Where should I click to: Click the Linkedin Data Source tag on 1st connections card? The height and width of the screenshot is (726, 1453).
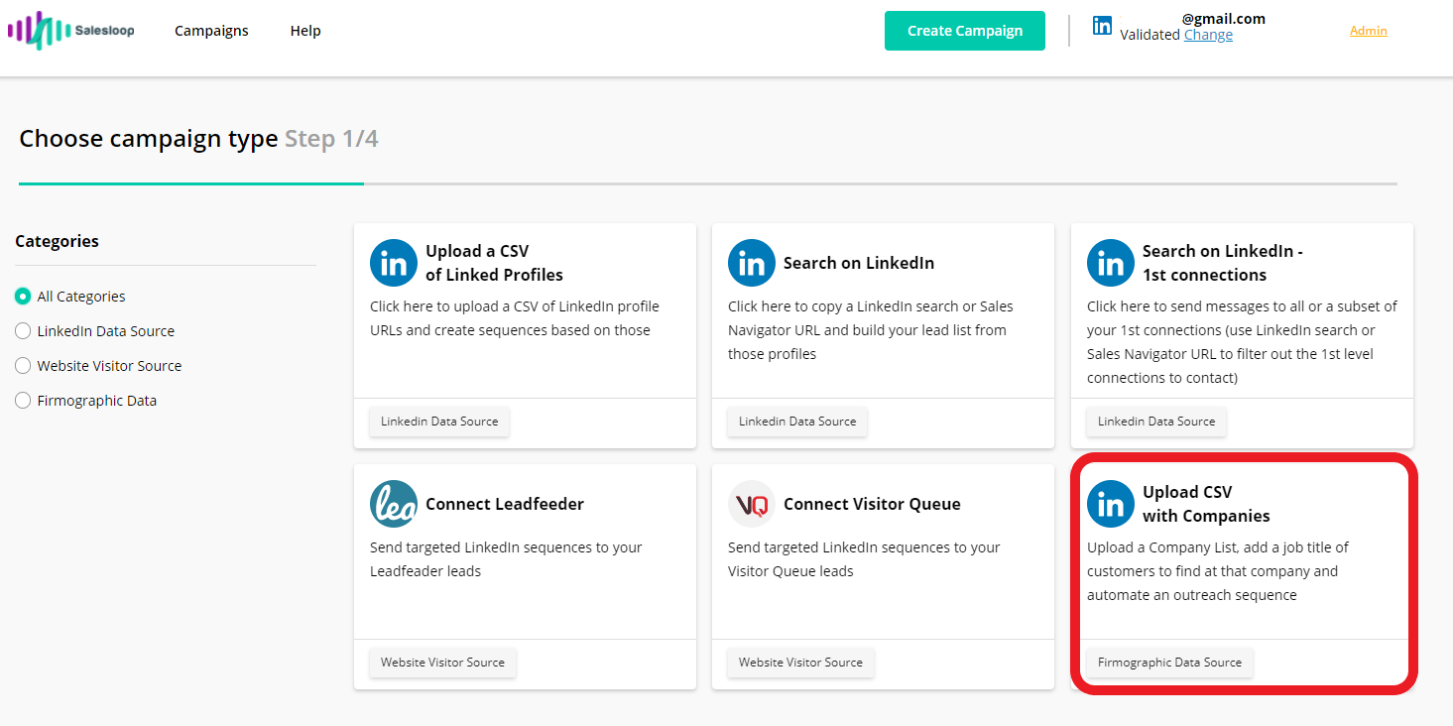1156,422
